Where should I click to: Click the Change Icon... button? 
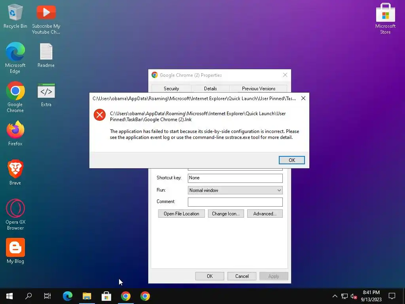tap(226, 213)
